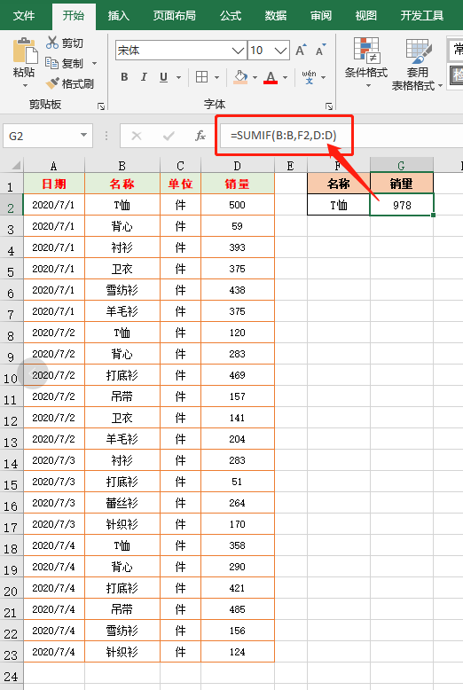The width and height of the screenshot is (463, 690).
Task: Click the black header cell 名称 in column F
Action: (x=339, y=184)
